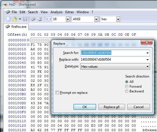Click the HxD chip icon beside File
This screenshot has width=157, height=132.
click(8, 12)
